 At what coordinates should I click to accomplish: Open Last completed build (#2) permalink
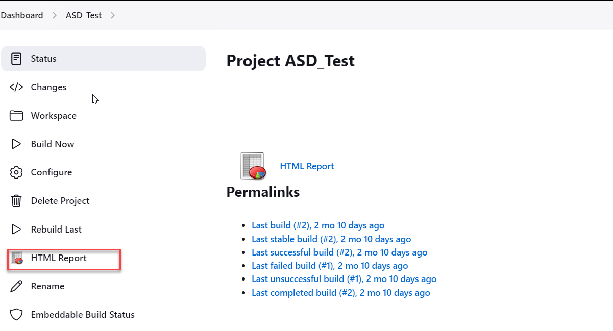point(341,292)
